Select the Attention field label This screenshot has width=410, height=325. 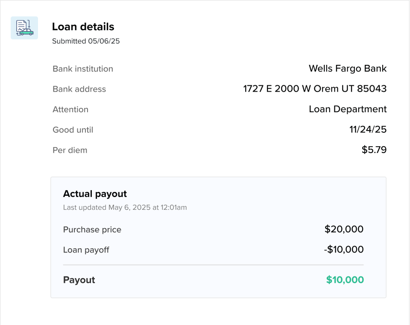pyautogui.click(x=70, y=110)
